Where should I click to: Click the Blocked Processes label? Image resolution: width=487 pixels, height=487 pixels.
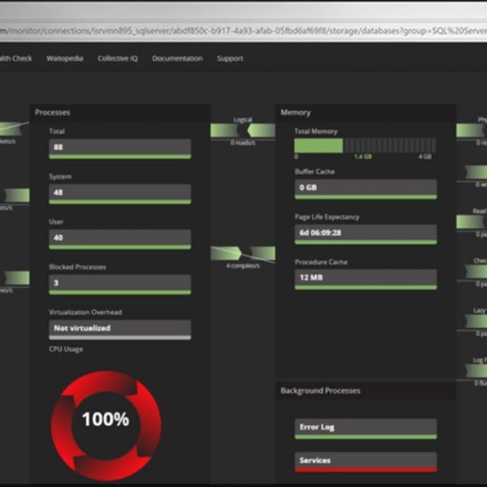point(78,267)
